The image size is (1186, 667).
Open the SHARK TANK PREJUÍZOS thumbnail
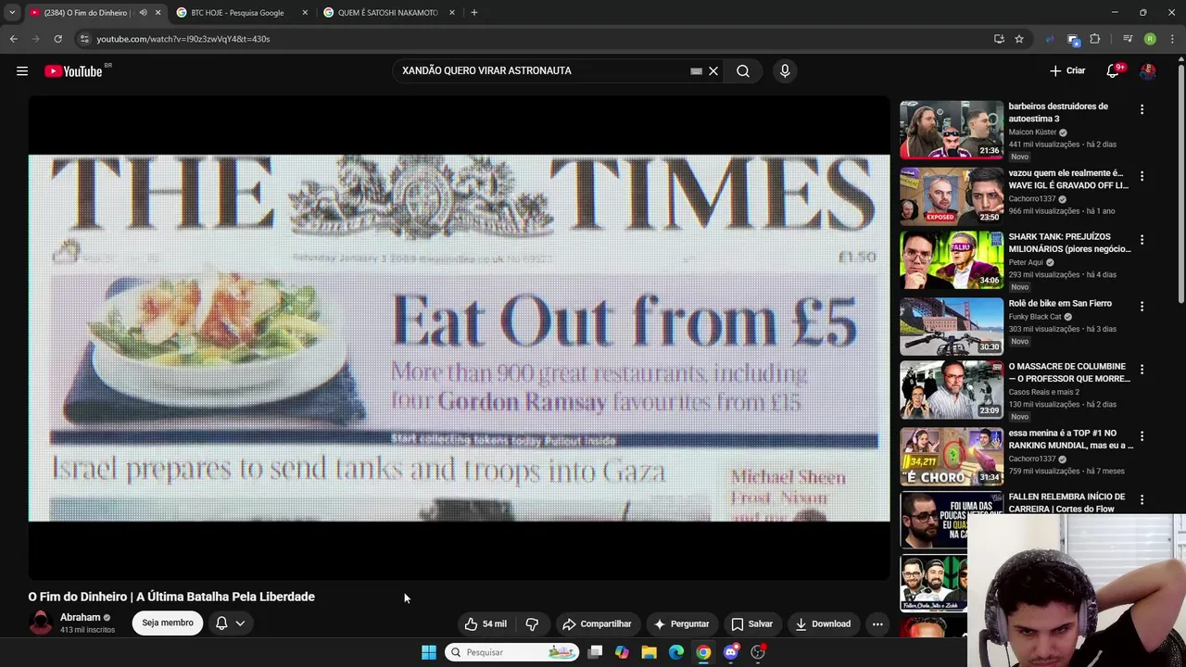pyautogui.click(x=952, y=260)
